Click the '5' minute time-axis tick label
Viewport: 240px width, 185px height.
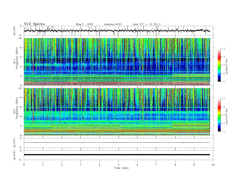point(118,165)
